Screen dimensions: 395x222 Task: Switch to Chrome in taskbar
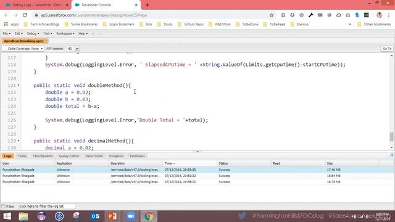coord(149,216)
